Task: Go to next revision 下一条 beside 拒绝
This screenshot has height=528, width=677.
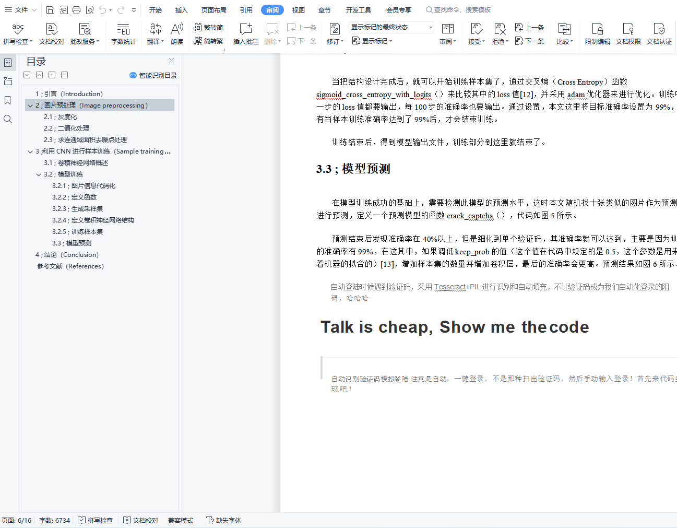Action: pos(529,41)
